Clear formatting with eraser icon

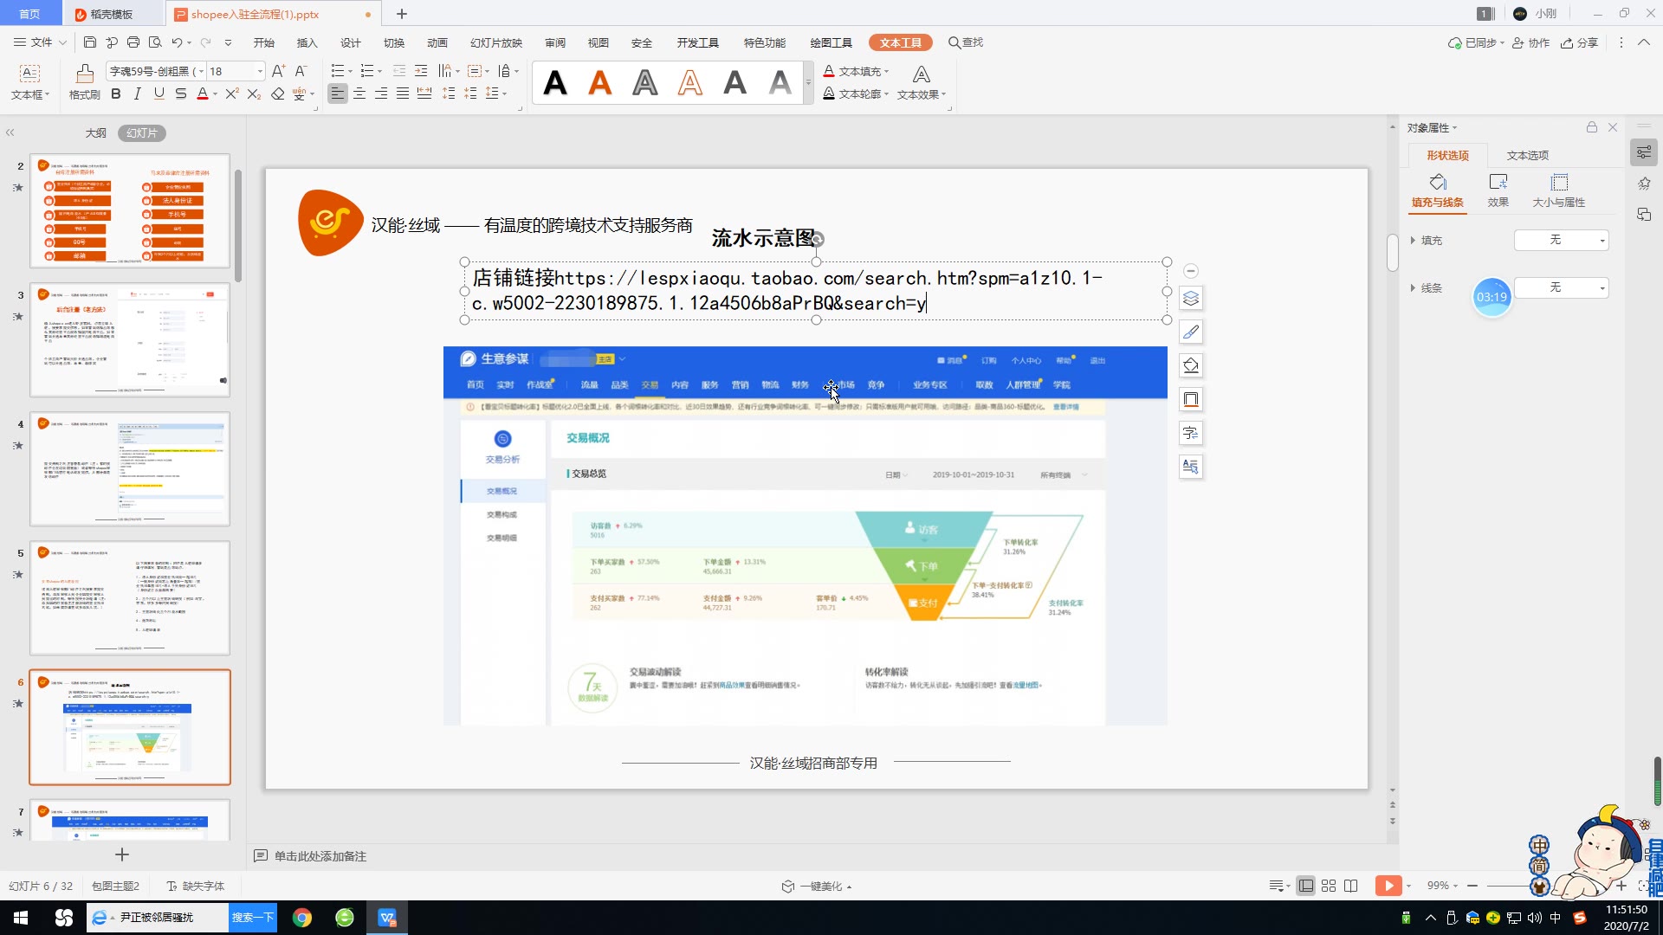(x=277, y=93)
